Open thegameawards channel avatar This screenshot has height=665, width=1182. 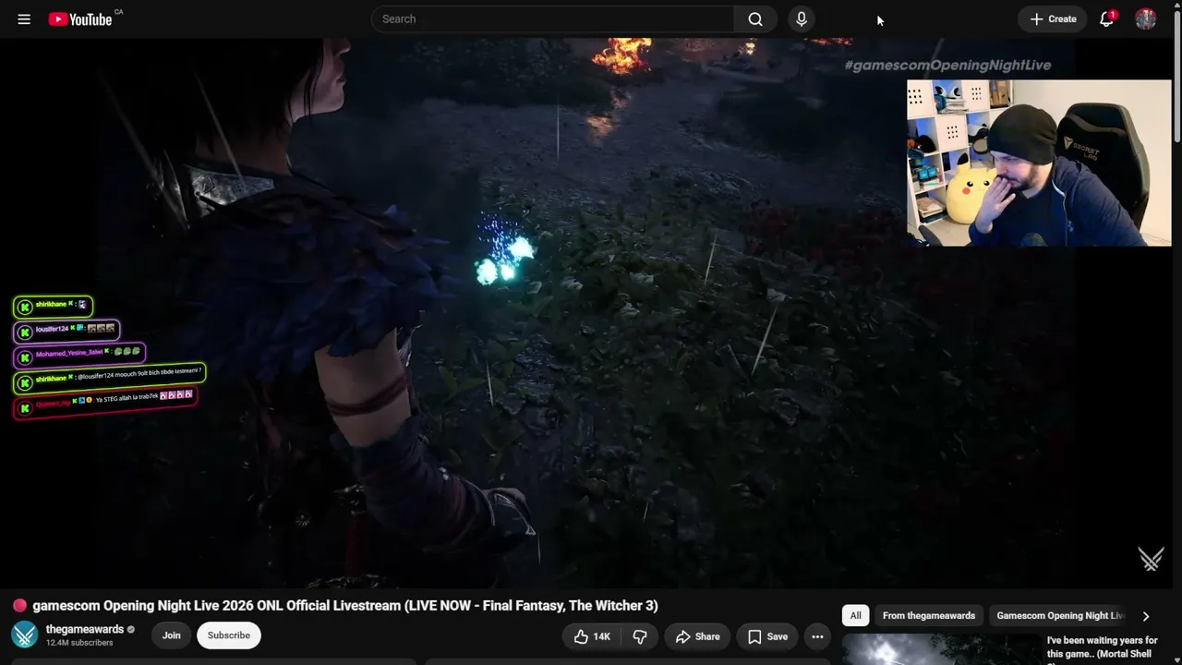pos(25,635)
